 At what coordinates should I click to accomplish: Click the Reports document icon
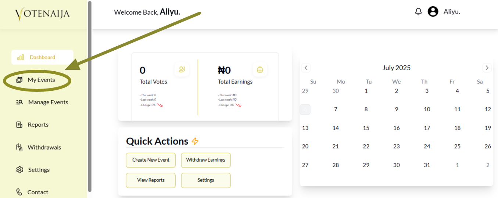point(19,125)
